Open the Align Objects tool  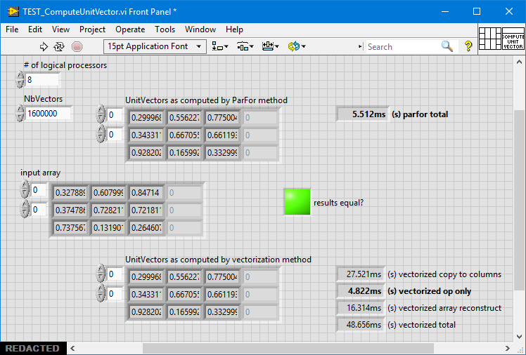coord(220,46)
